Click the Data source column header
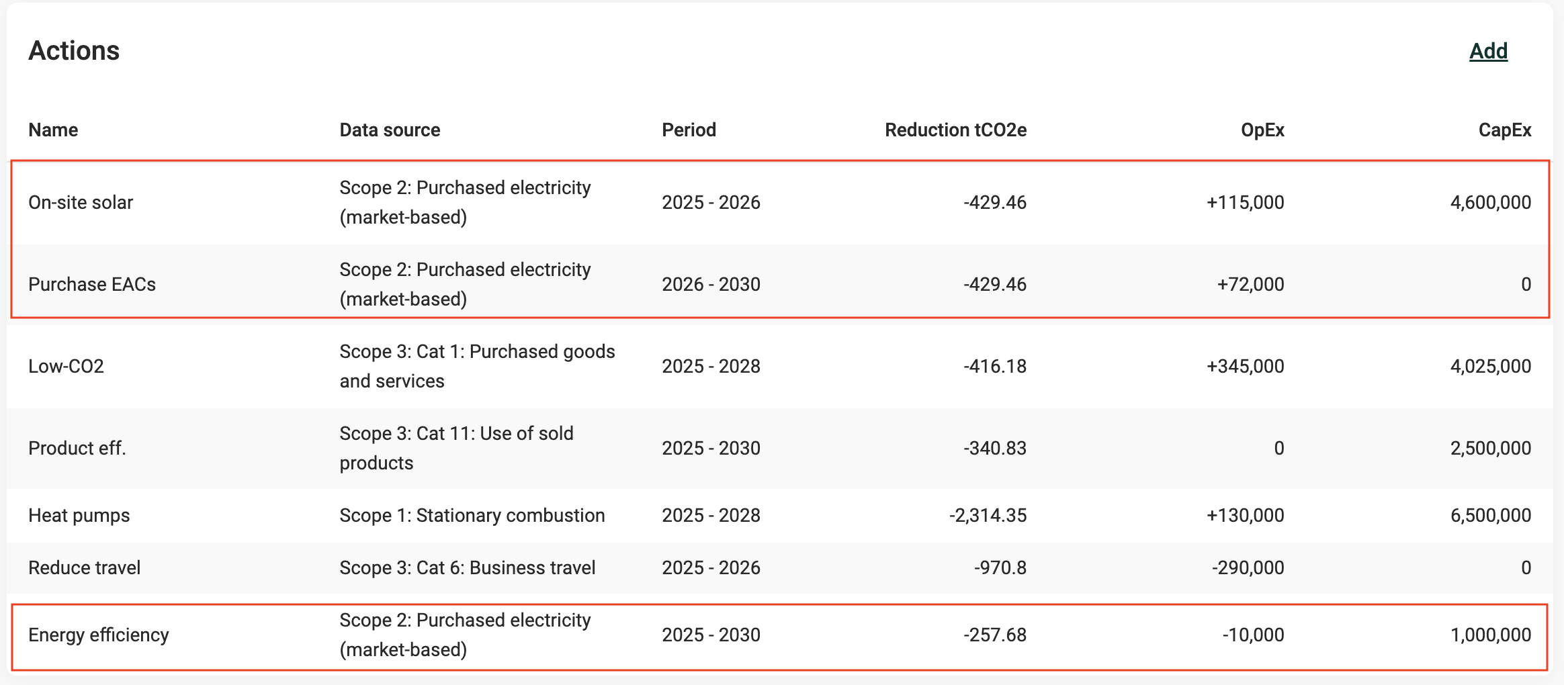The width and height of the screenshot is (1564, 685). [390, 130]
